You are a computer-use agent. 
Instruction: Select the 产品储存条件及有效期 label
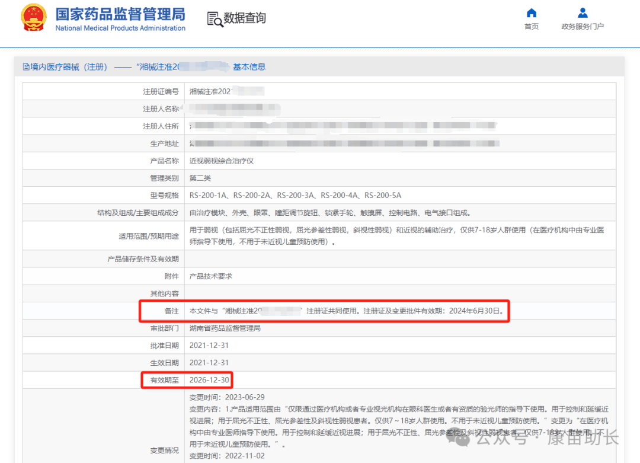(x=143, y=259)
